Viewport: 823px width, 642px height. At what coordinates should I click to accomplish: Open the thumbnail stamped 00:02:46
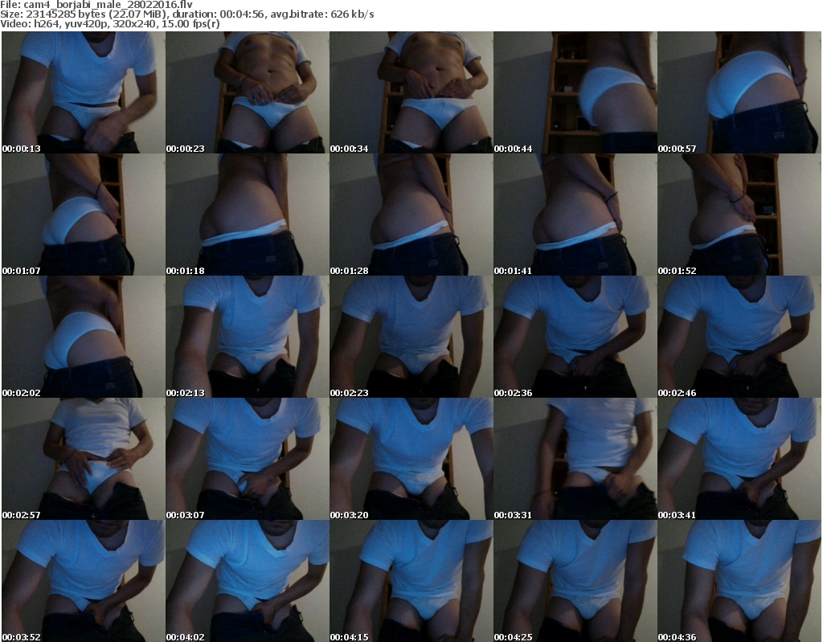[739, 337]
